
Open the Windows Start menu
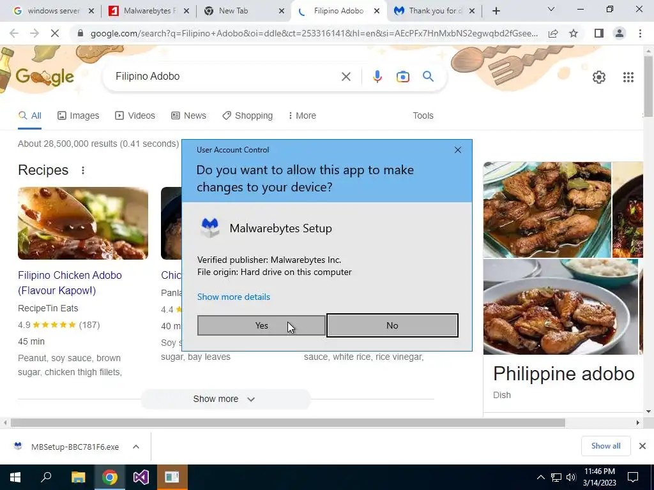click(15, 477)
